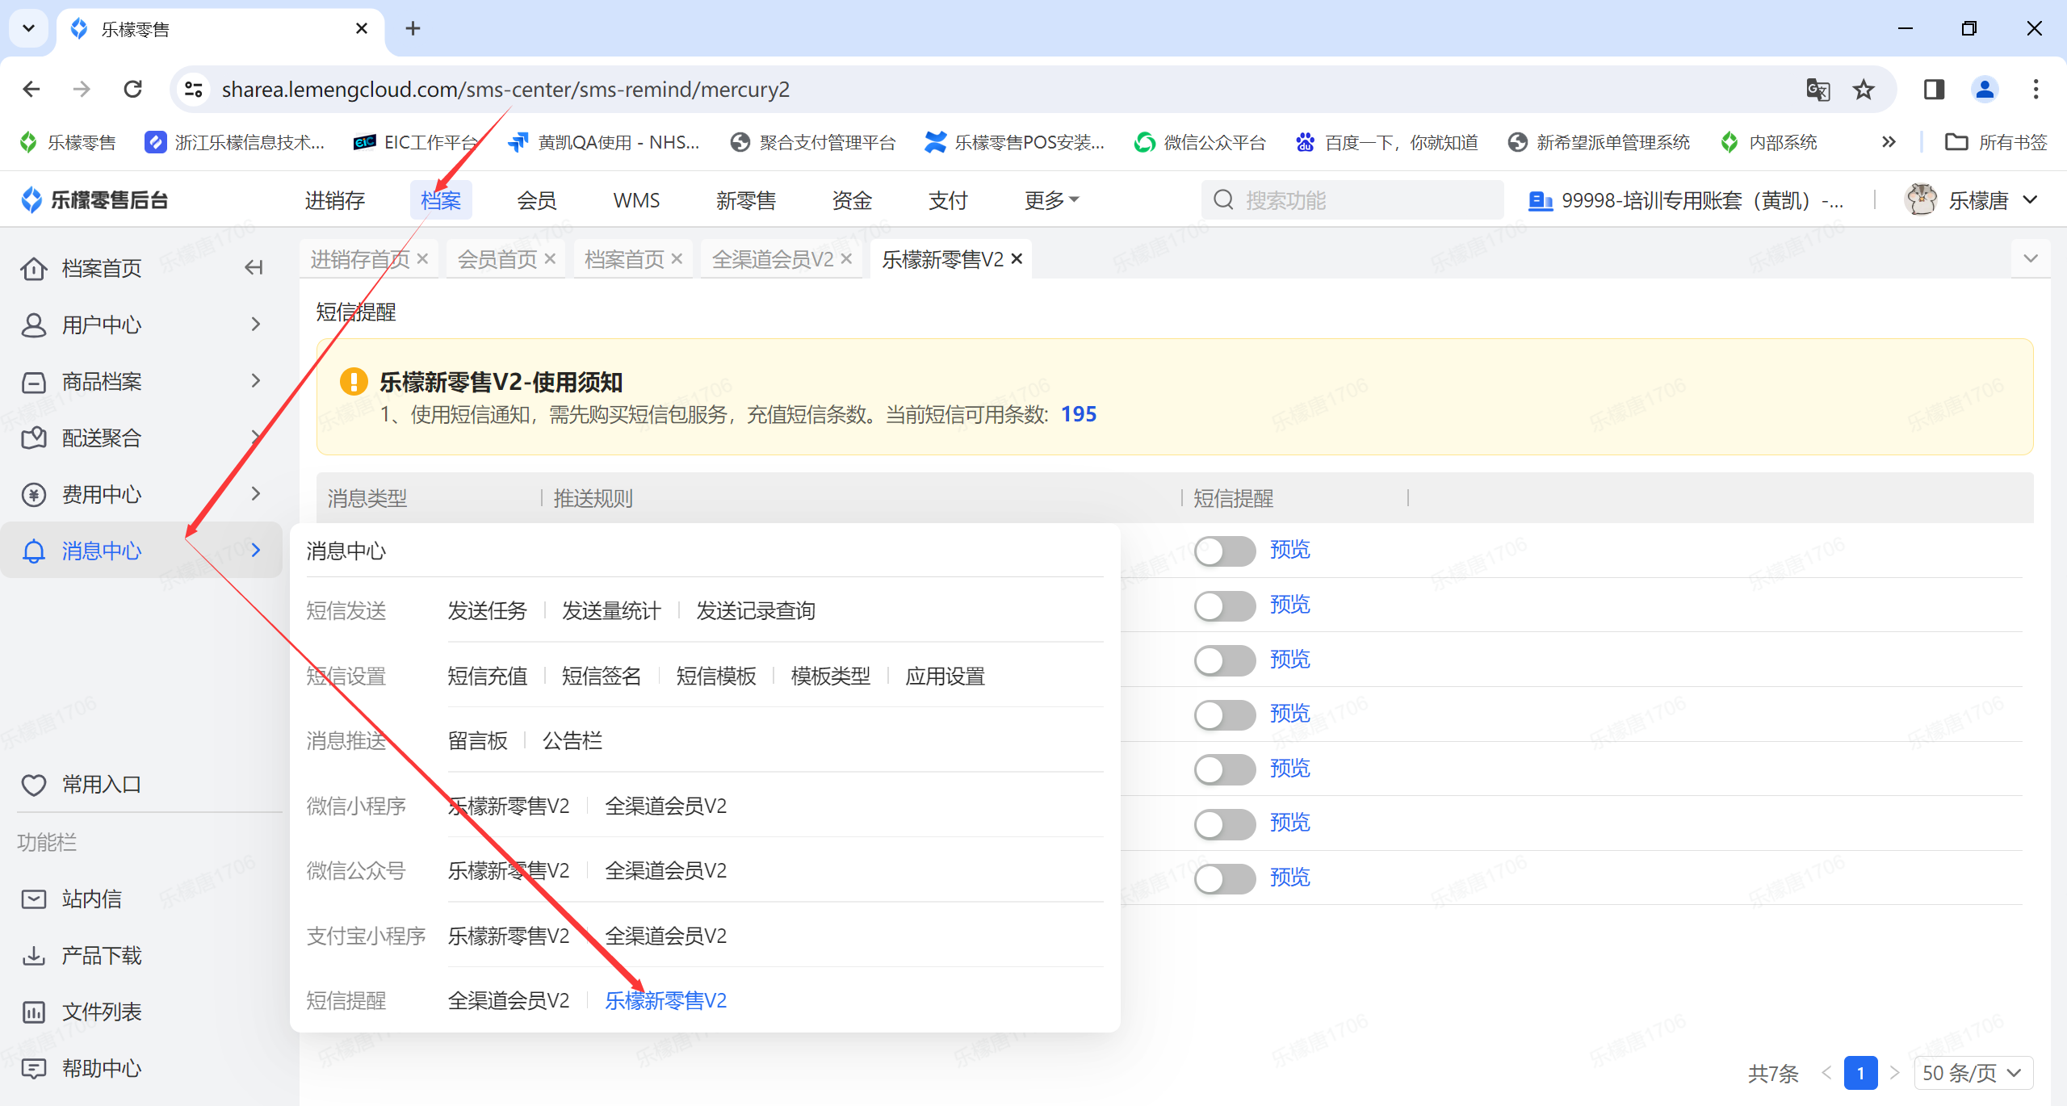View site information icon in address bar

193,89
